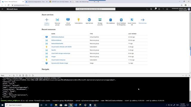Open Azure Database for PostgreSQL icon

121,20
